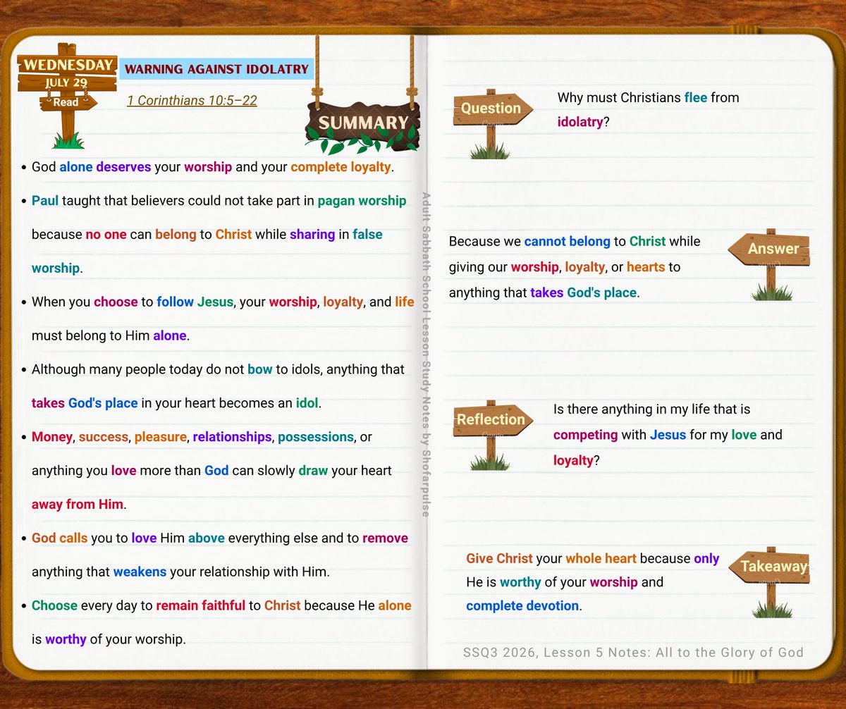Click the words 'God calls' in orange
This screenshot has height=709, width=846.
click(60, 538)
